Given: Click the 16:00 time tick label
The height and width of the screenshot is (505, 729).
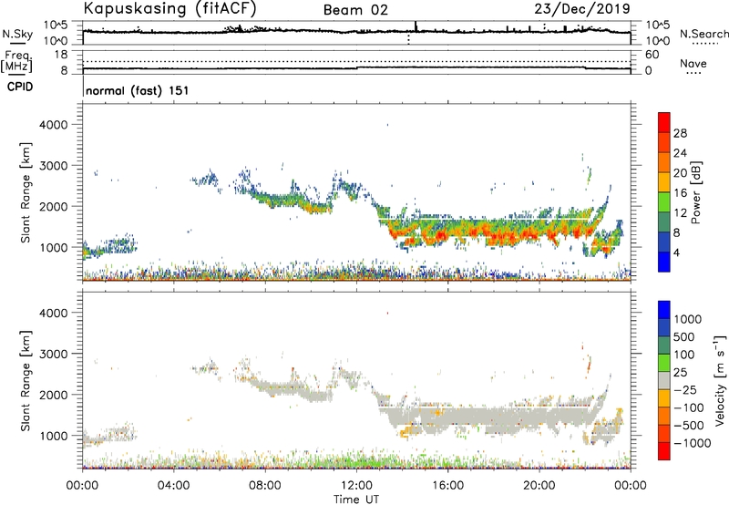Looking at the screenshot, I should point(447,486).
